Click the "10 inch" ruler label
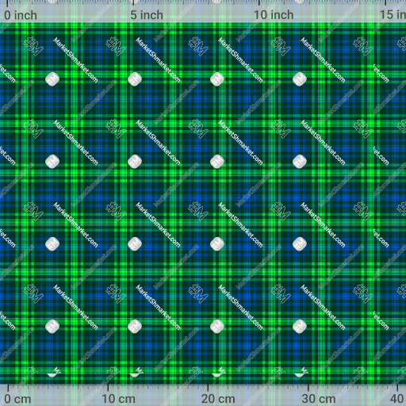 274,15
